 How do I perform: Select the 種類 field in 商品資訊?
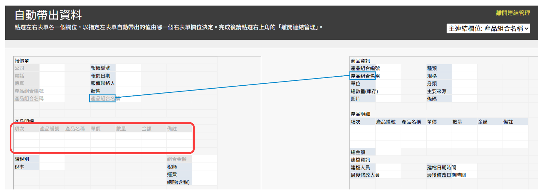click(x=432, y=68)
